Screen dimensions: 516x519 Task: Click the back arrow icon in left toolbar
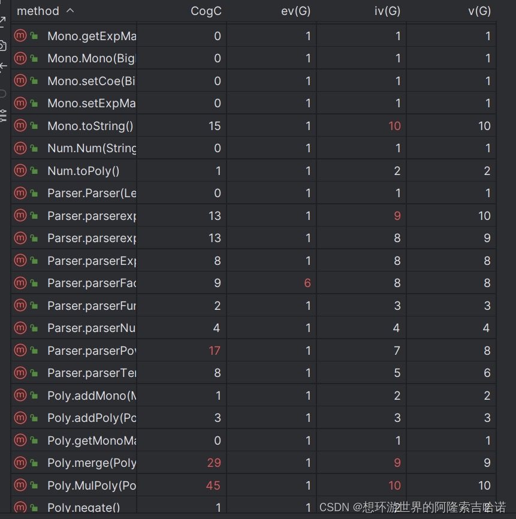4,67
